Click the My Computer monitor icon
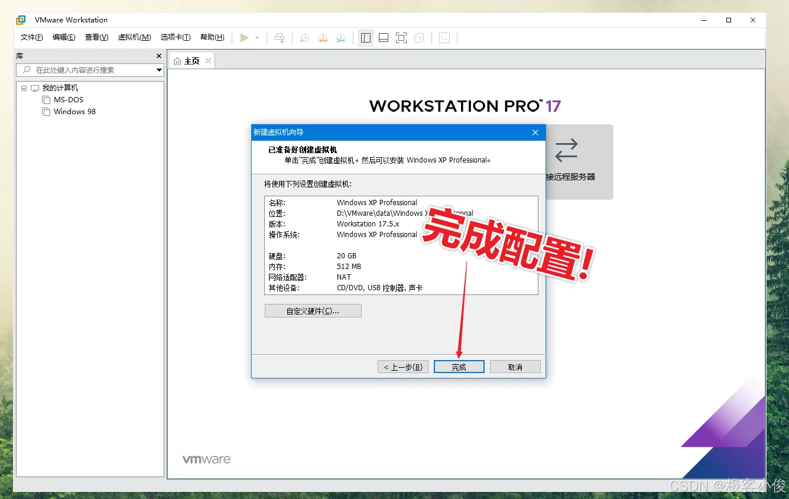The image size is (789, 499). tap(35, 88)
